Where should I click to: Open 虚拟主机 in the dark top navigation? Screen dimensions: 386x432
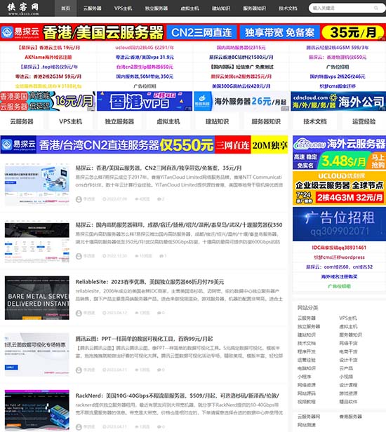point(189,8)
